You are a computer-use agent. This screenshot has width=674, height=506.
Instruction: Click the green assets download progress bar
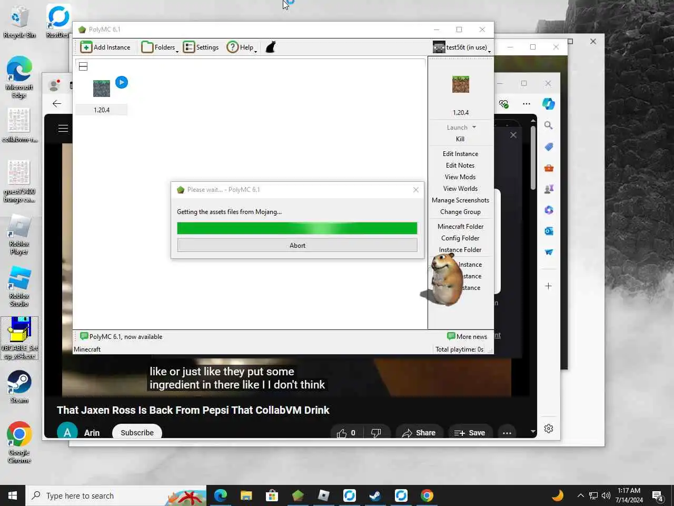point(297,228)
